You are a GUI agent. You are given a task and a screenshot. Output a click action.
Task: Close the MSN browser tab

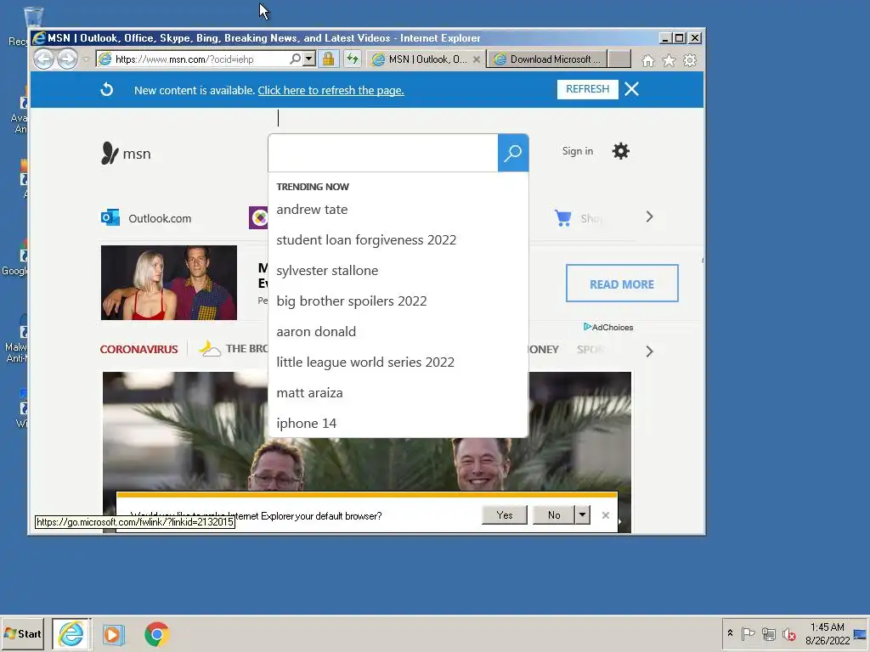coord(476,59)
